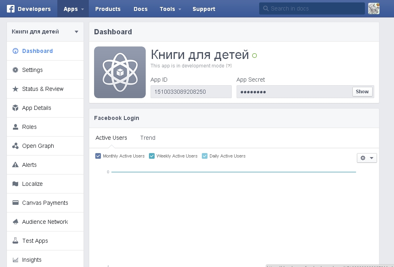Open App Details page
394x267 pixels.
click(x=45, y=108)
